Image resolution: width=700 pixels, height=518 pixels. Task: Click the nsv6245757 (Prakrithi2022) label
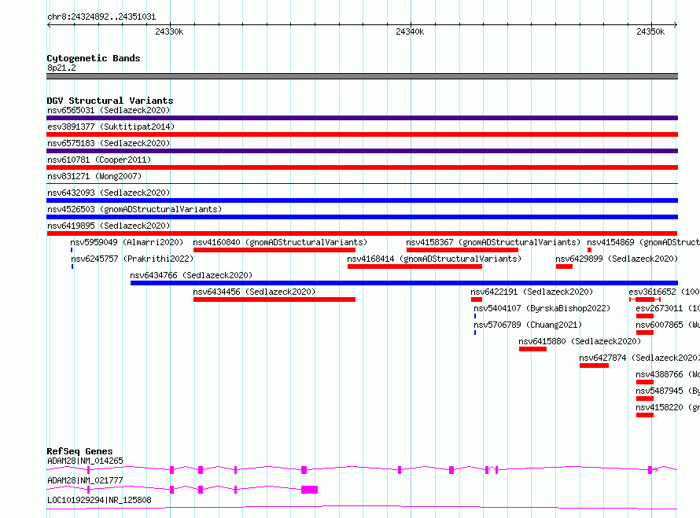tap(132, 259)
